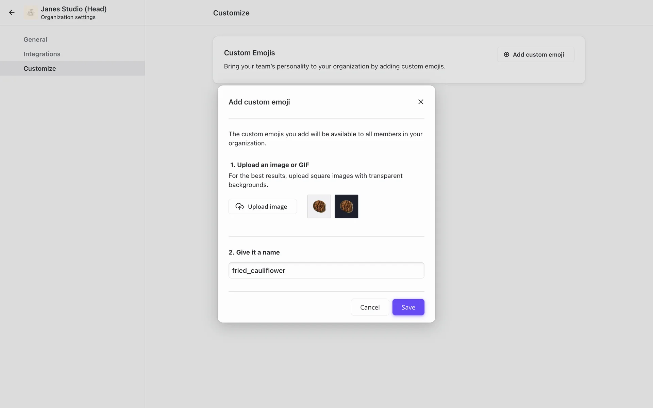Viewport: 653px width, 408px height.
Task: Open the Integrations settings section
Action: click(x=42, y=54)
